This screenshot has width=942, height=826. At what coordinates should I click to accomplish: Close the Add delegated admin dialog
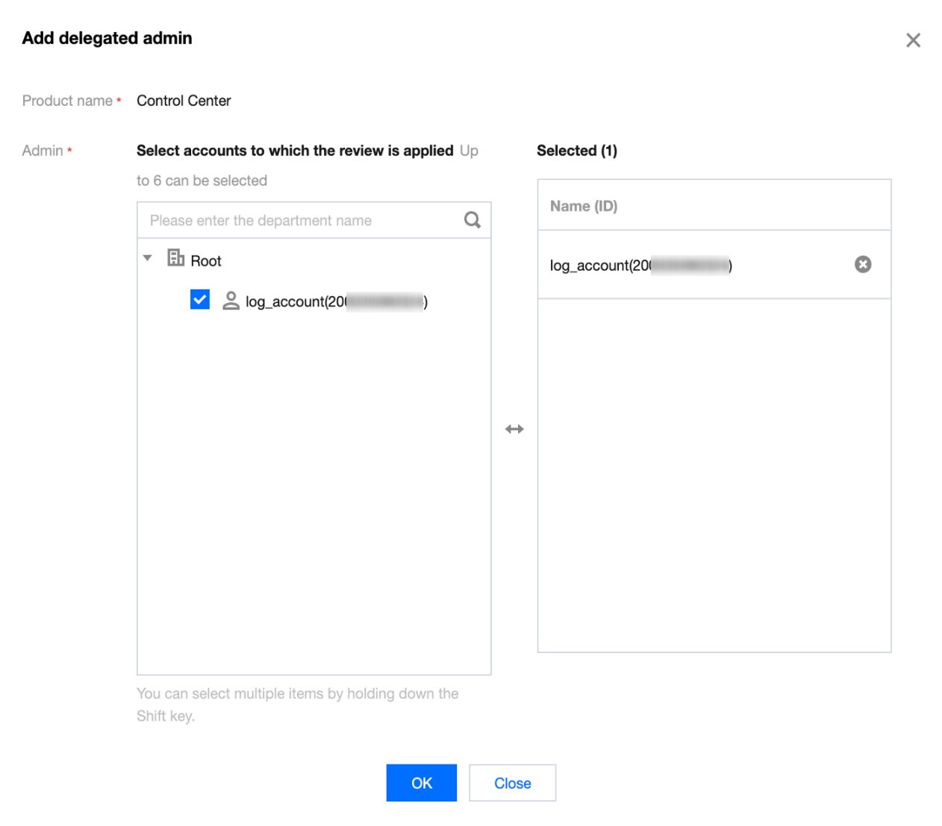click(x=913, y=40)
